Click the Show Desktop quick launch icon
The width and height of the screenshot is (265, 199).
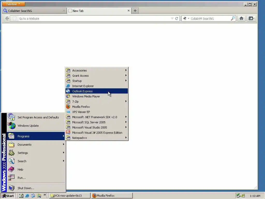(21, 196)
